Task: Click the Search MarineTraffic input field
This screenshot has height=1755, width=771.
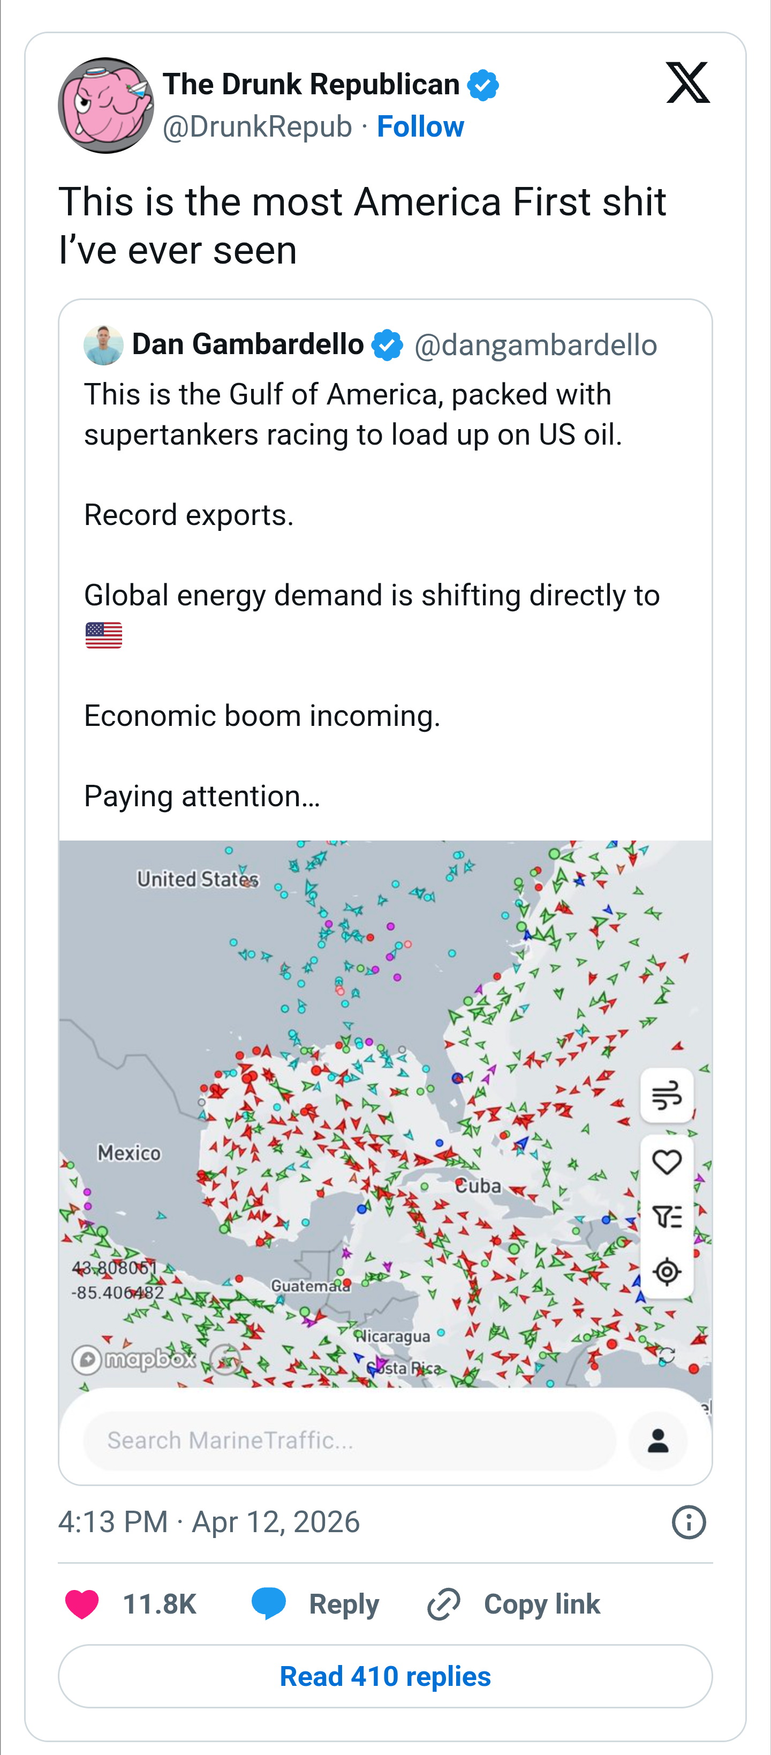Action: [x=350, y=1440]
